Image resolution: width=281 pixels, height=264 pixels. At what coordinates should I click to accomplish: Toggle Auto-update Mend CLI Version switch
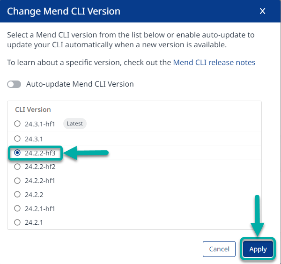click(x=15, y=84)
